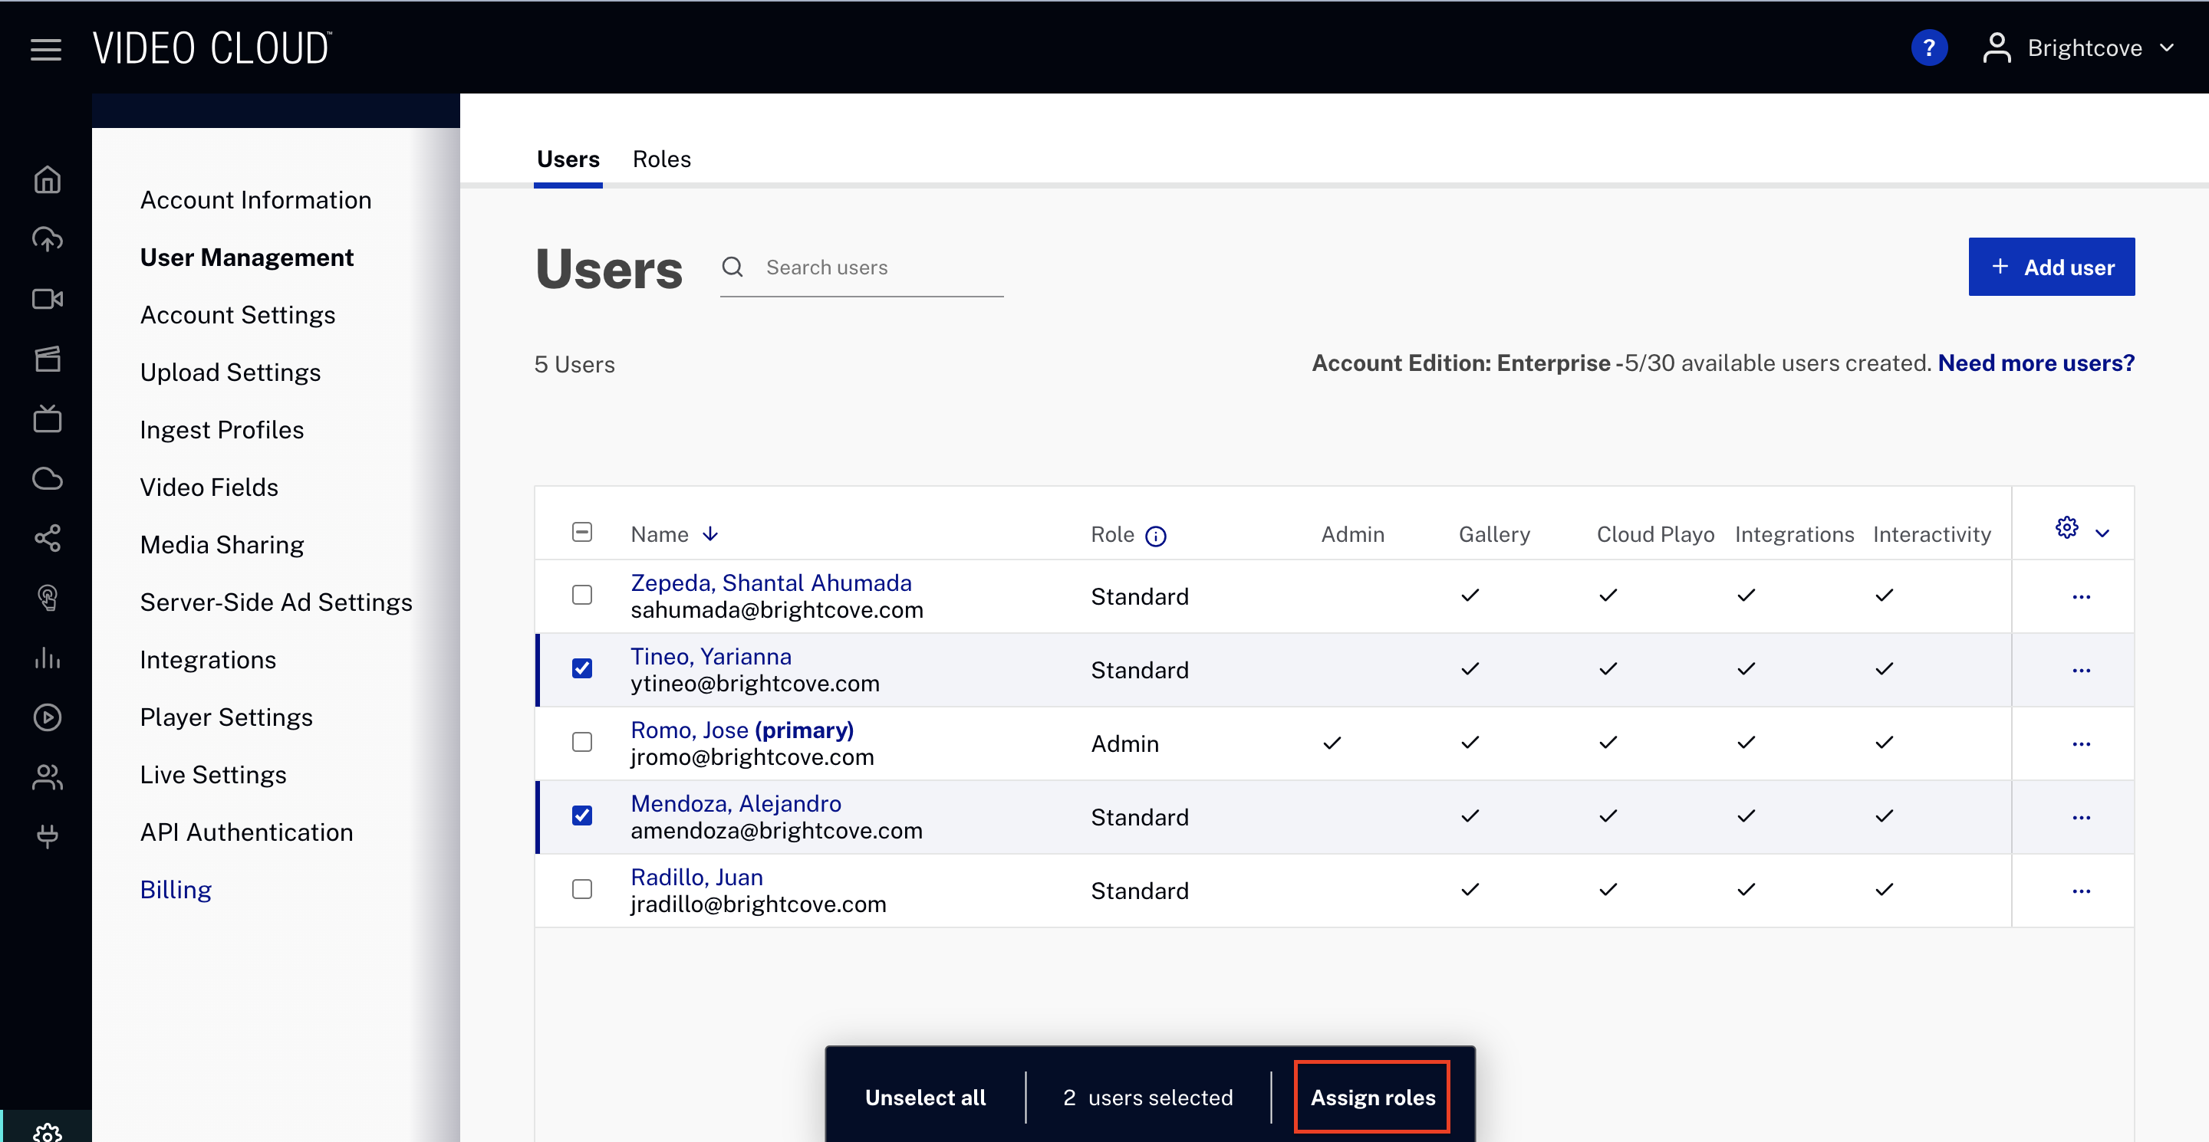Click the Assign roles button
The height and width of the screenshot is (1142, 2209).
[1371, 1097]
